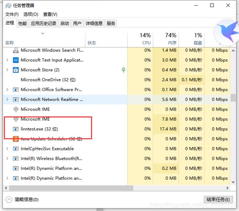Select the 进程 tab

pyautogui.click(x=10, y=23)
